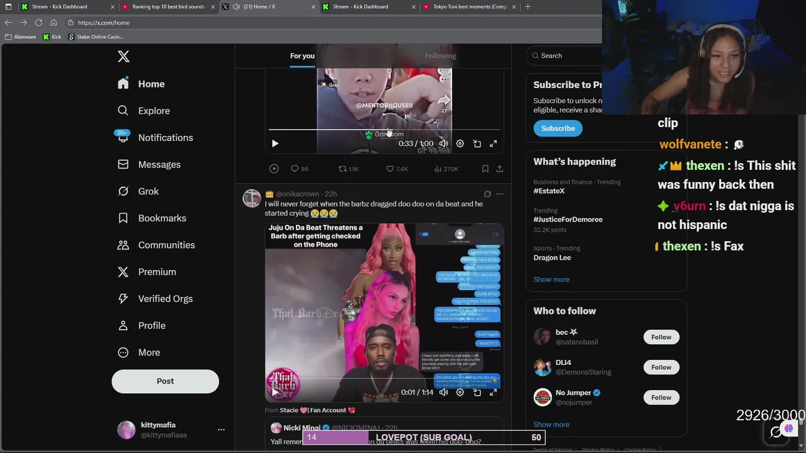806x453 pixels.
Task: Open top video settings gear
Action: (x=460, y=143)
